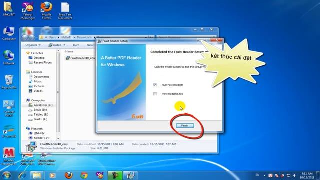The image size is (320, 180).
Task: Click Users in the address breadcrumb
Action: click(x=52, y=37)
